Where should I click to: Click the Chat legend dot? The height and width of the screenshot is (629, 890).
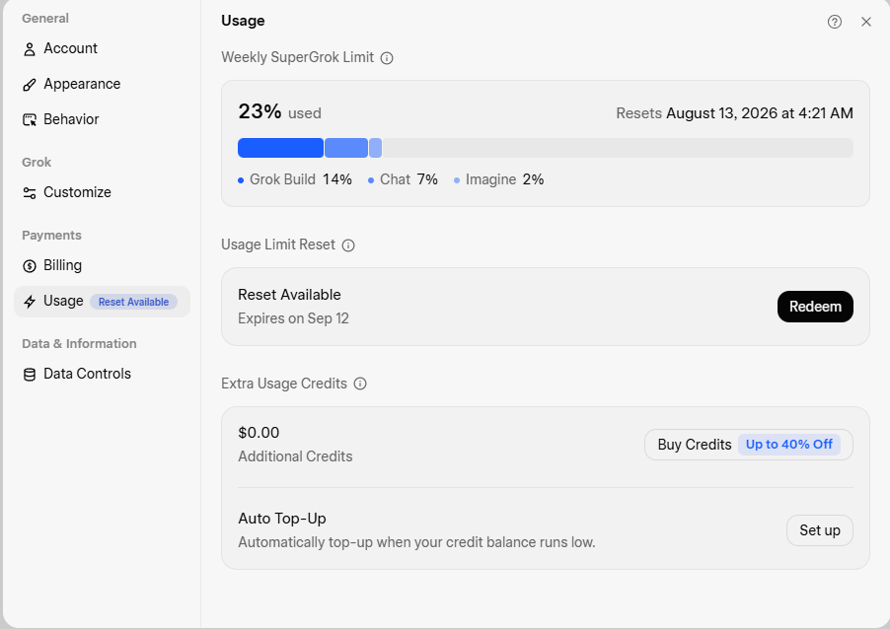371,180
